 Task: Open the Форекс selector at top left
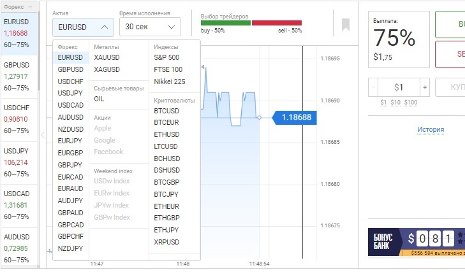click(18, 6)
